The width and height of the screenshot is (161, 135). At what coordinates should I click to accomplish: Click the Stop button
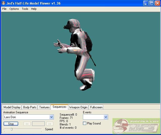[x=11, y=124]
